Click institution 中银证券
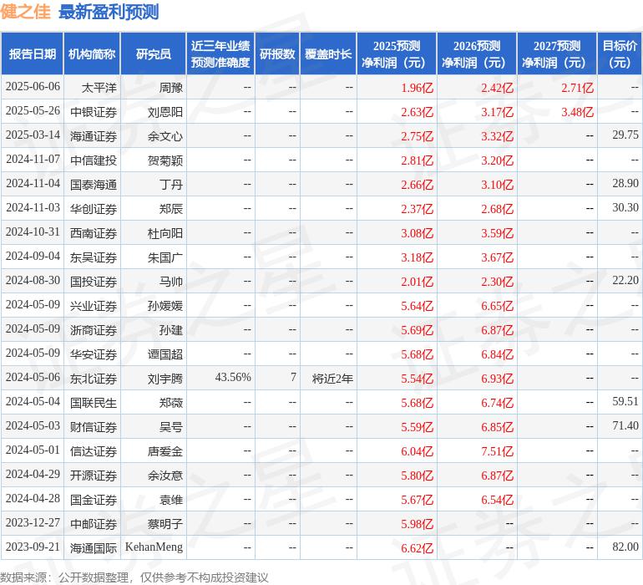The height and width of the screenshot is (585, 643). pyautogui.click(x=93, y=112)
